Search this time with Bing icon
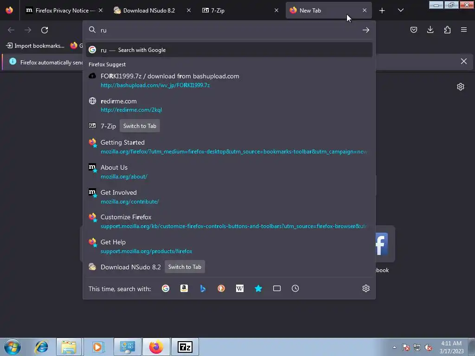 203,288
